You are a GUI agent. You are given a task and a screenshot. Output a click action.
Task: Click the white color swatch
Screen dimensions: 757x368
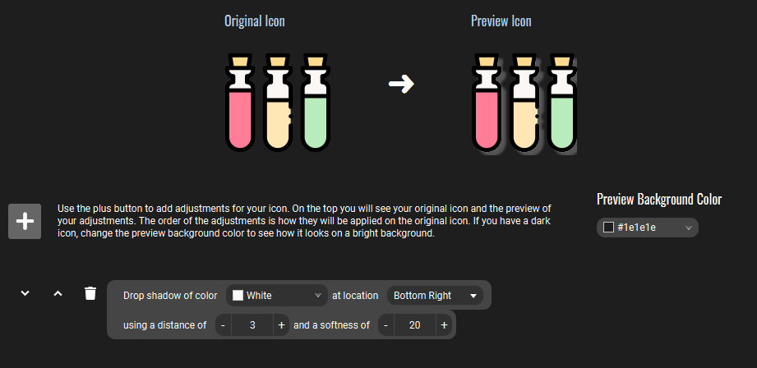(238, 295)
